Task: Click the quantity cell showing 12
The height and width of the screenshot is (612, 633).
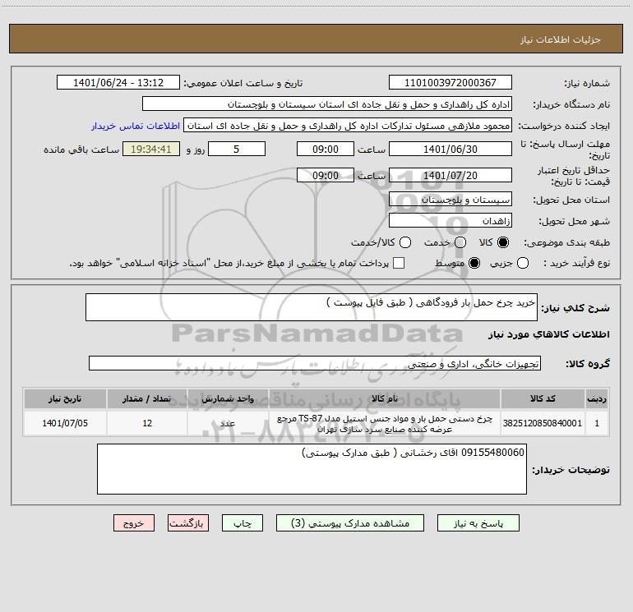Action: (147, 423)
